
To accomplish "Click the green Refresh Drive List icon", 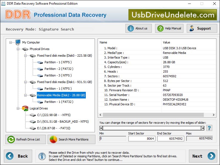I will coord(11,139).
